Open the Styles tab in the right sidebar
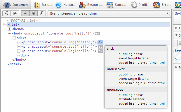 (178, 13)
